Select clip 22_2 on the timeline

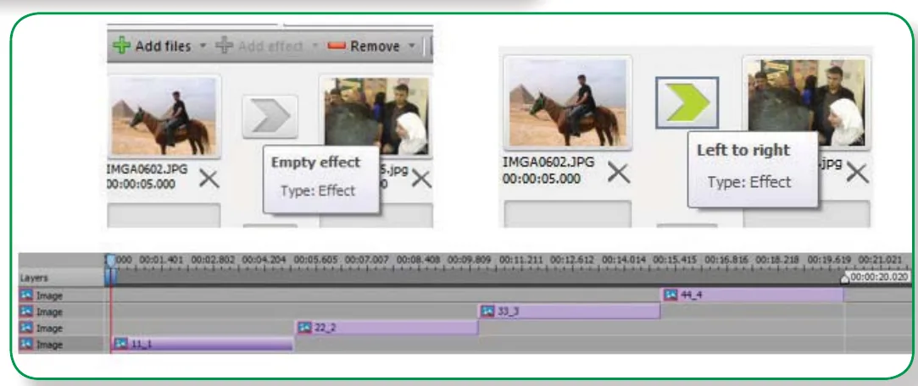click(x=387, y=328)
